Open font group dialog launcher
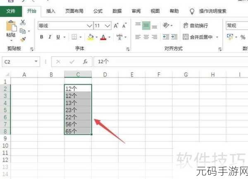248x179 pixels. click(128, 49)
